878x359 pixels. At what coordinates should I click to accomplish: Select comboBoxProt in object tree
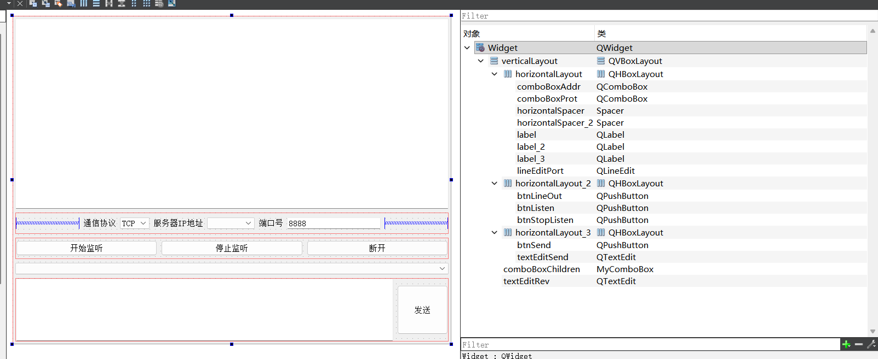pyautogui.click(x=547, y=98)
